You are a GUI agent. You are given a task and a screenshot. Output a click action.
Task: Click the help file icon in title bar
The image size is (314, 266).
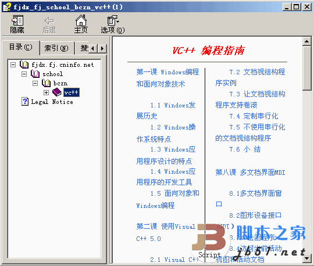pos(7,7)
